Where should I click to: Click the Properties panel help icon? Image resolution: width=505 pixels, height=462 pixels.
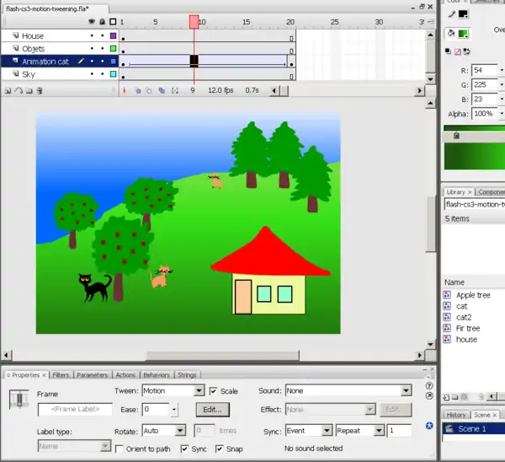(x=429, y=384)
